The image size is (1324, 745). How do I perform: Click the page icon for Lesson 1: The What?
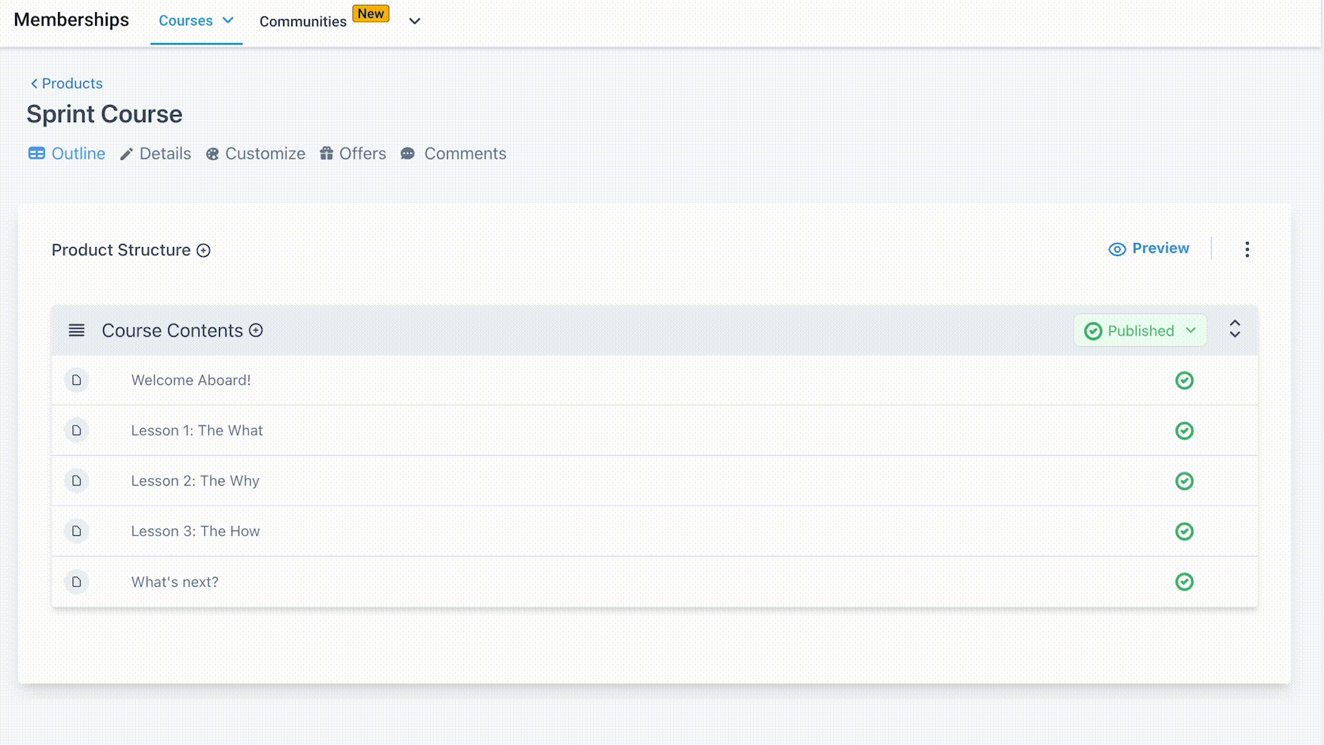click(77, 430)
